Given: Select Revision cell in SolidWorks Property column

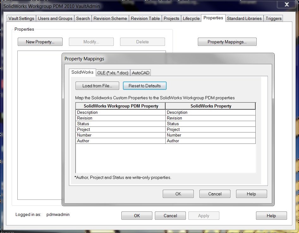Looking at the screenshot, I should 211,118.
